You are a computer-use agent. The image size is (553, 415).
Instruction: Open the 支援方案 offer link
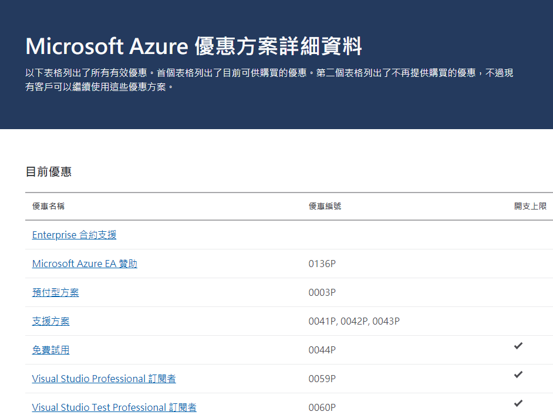coord(50,321)
